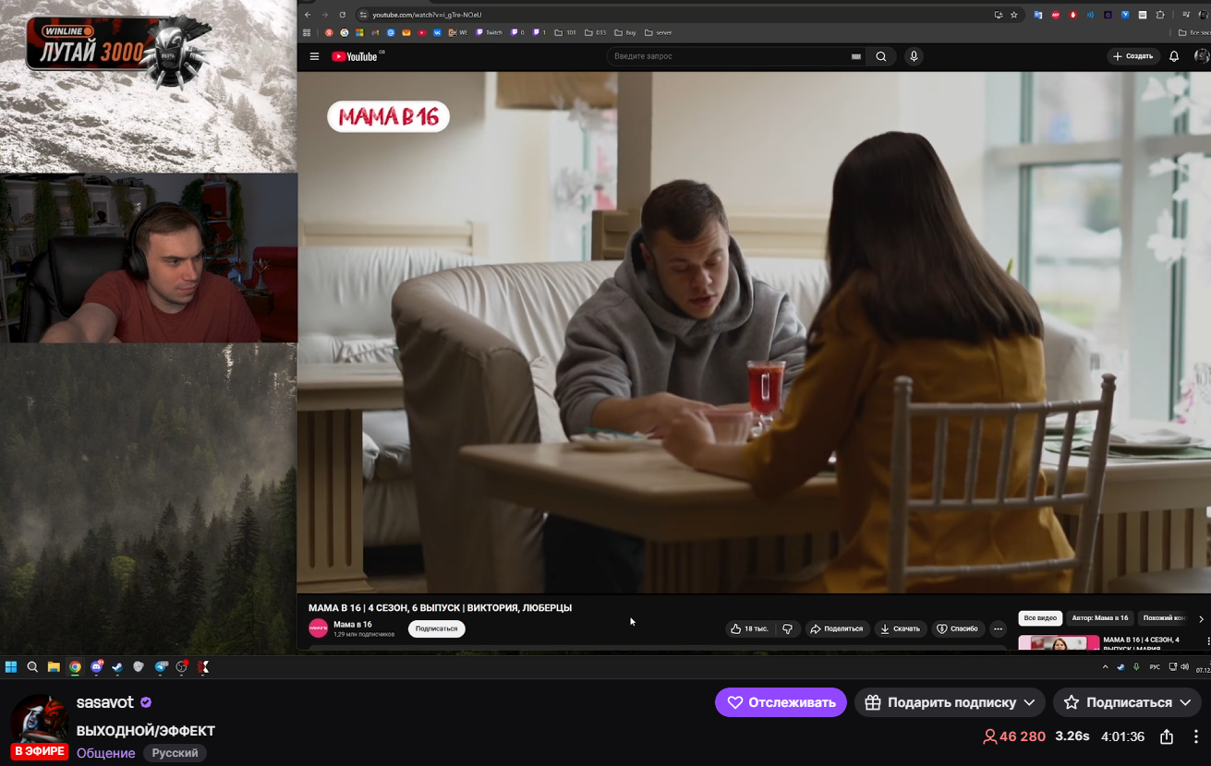The image size is (1211, 766).
Task: Open the suggested video thumbnail МАМА В 16 4 СЕЗОН
Action: coord(1059,642)
